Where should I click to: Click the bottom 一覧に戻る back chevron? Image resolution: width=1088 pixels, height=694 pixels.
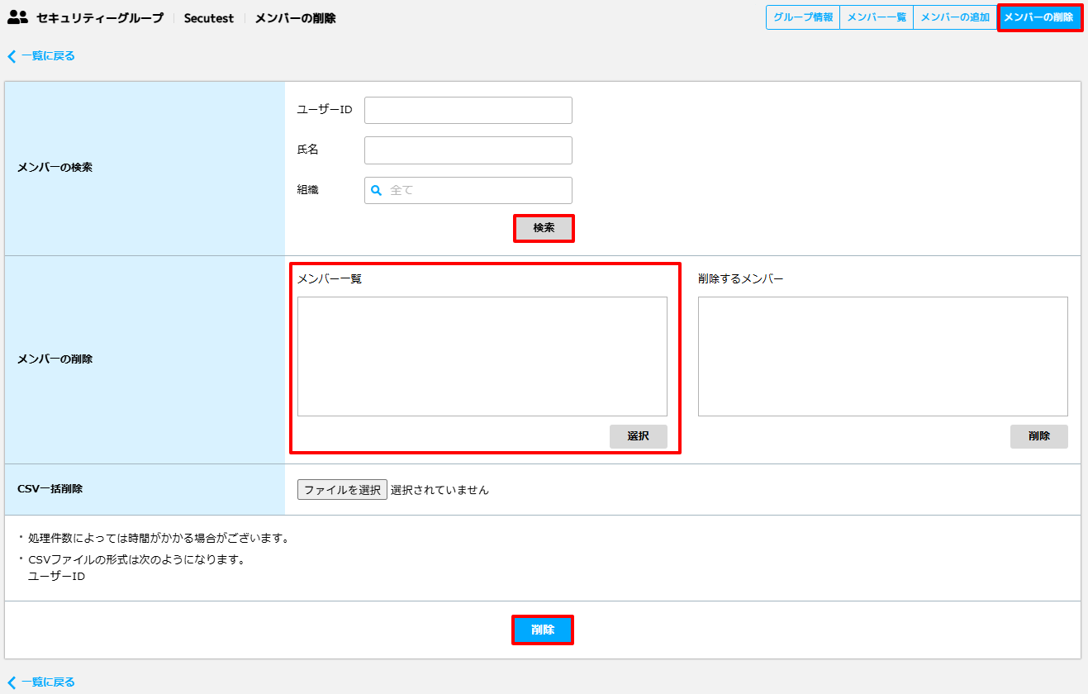tap(12, 682)
